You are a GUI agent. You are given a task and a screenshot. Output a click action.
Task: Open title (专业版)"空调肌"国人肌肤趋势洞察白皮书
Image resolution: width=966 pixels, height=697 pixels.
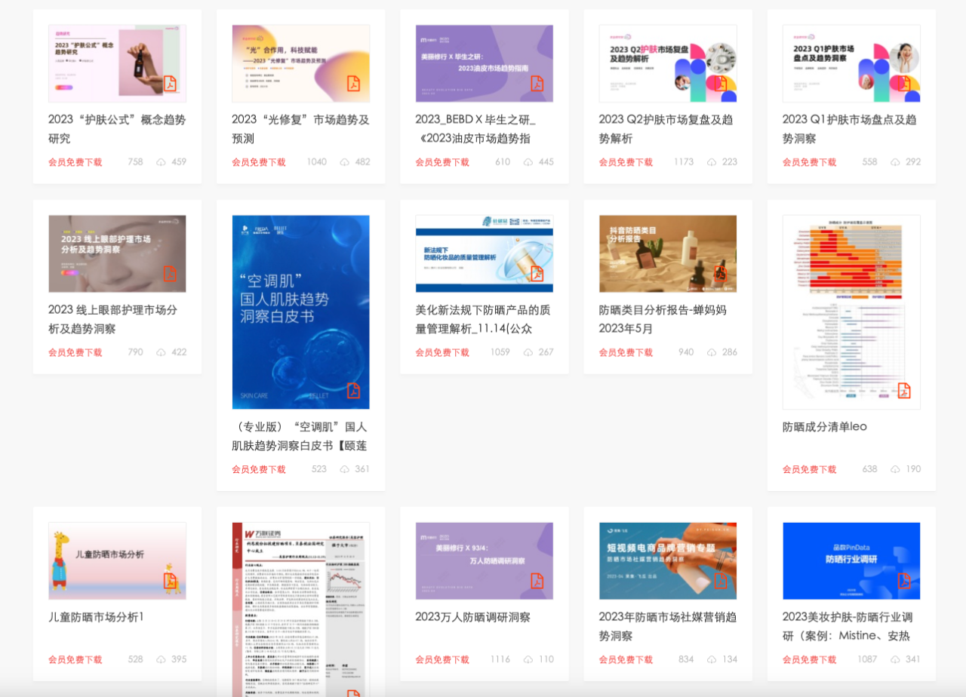tap(300, 436)
